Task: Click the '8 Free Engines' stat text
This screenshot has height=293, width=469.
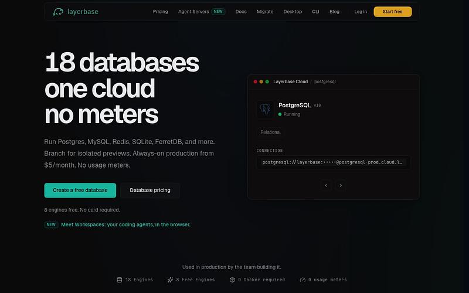Action: click(x=195, y=280)
